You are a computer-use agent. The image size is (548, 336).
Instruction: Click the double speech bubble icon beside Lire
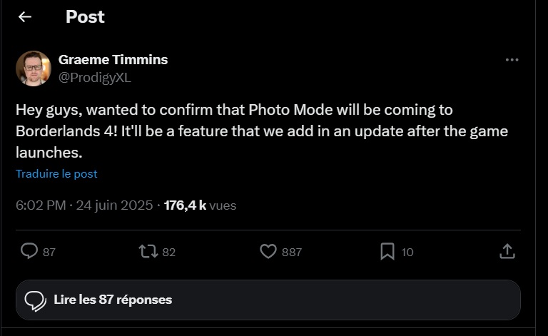coord(35,301)
